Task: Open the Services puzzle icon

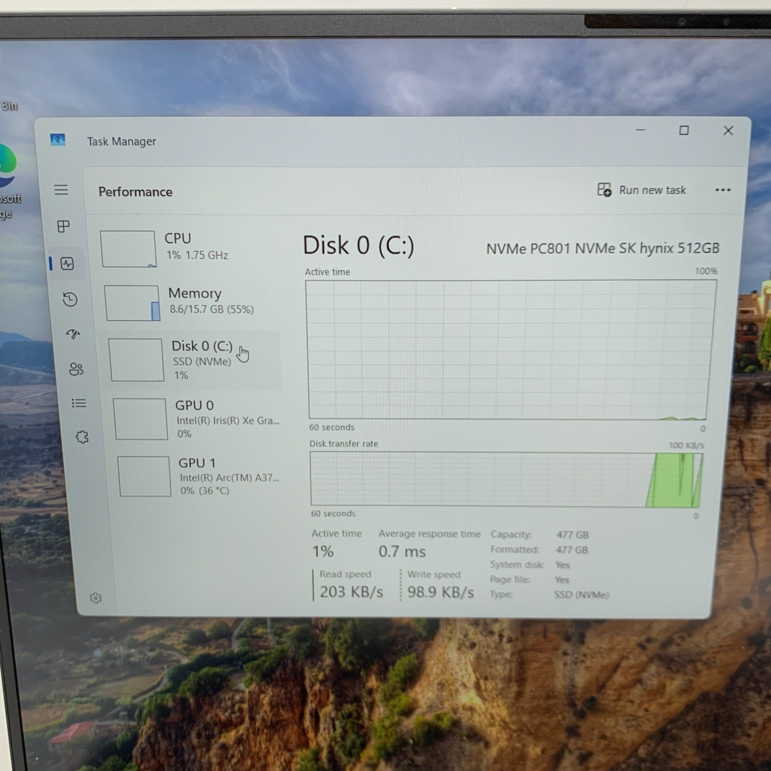Action: 82,437
